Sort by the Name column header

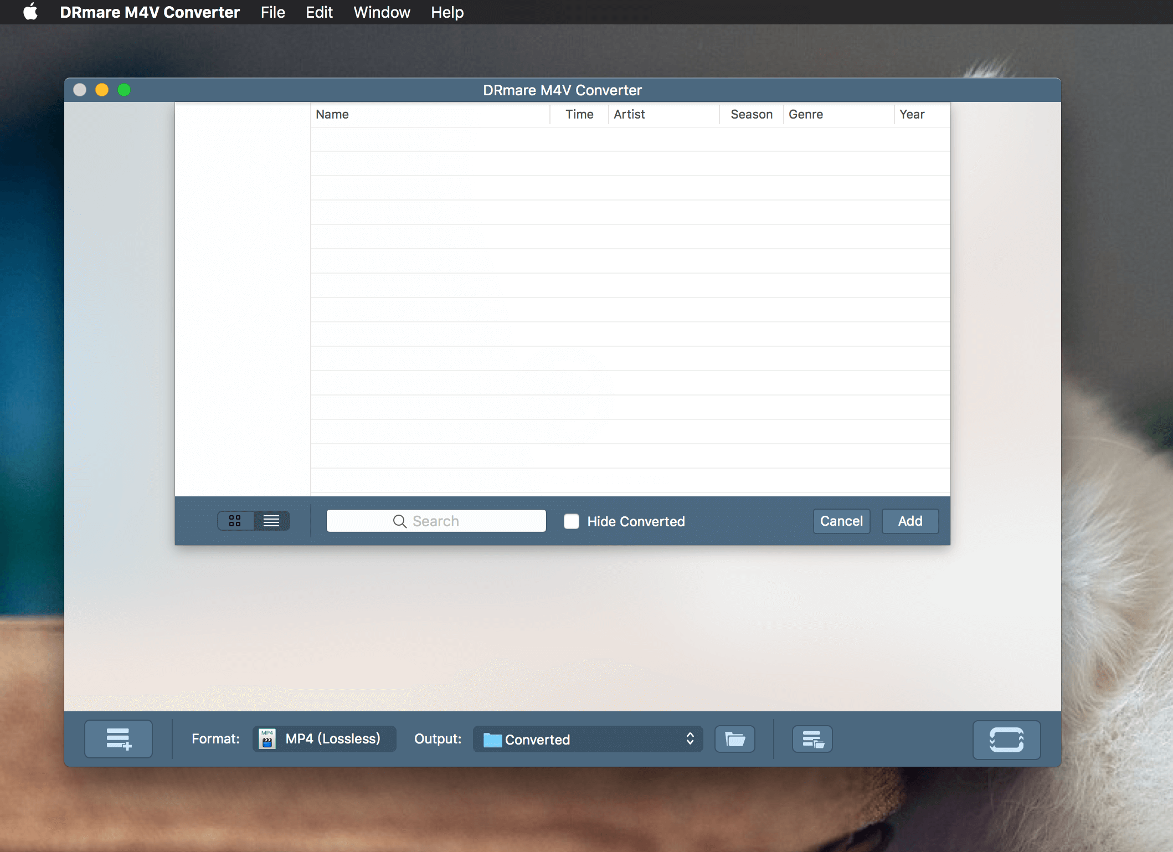tap(430, 115)
